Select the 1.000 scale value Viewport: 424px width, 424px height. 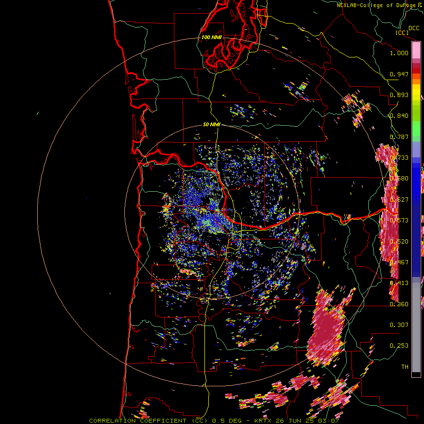[x=399, y=53]
